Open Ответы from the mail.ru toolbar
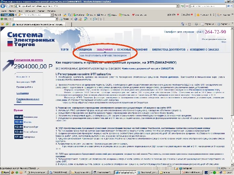The height and width of the screenshot is (175, 234). pos(124,15)
